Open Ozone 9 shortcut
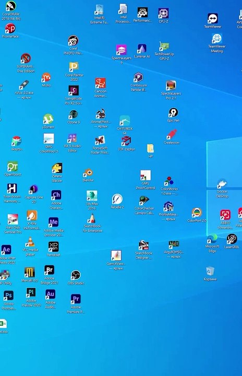The image size is (242, 376). [x=74, y=114]
